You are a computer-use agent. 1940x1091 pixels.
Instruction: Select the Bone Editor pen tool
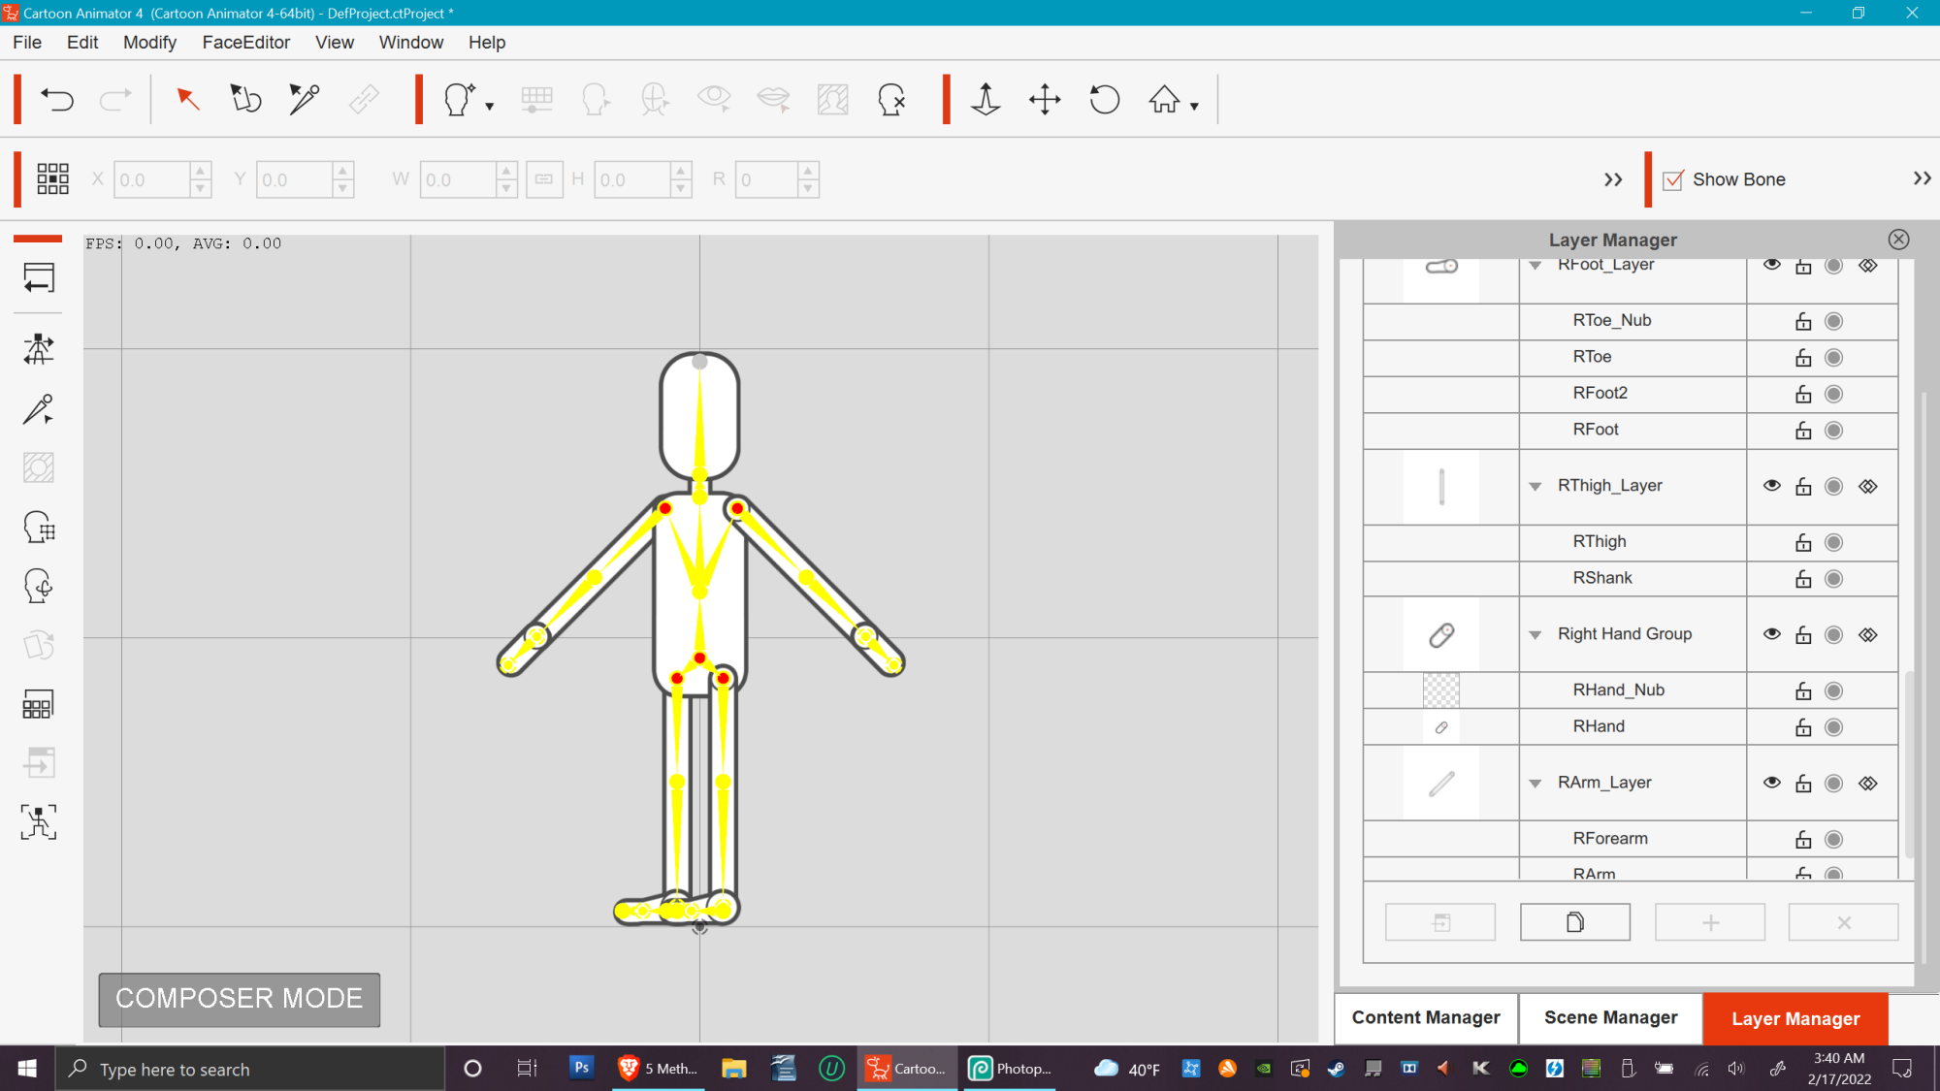click(x=304, y=99)
